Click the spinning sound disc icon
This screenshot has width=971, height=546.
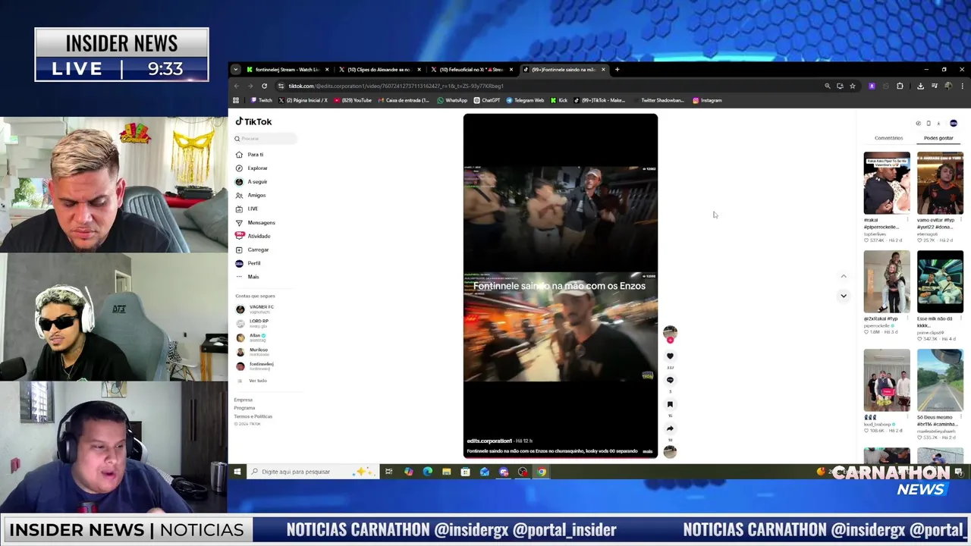click(670, 452)
